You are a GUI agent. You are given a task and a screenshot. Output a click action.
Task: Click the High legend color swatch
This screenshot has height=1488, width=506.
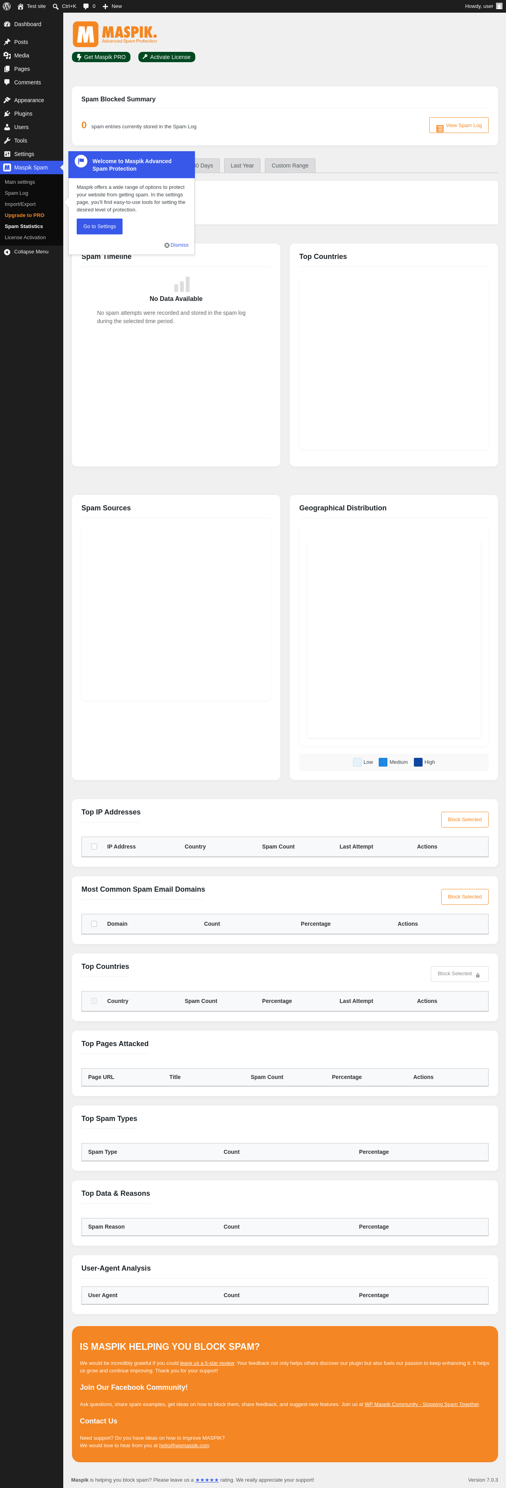pos(418,762)
